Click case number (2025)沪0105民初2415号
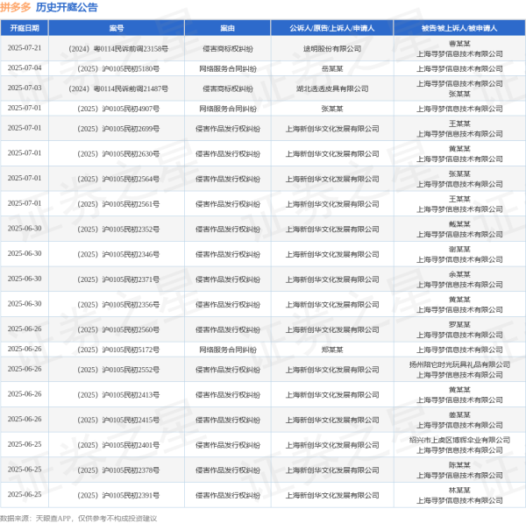This screenshot has width=526, height=523. [118, 421]
